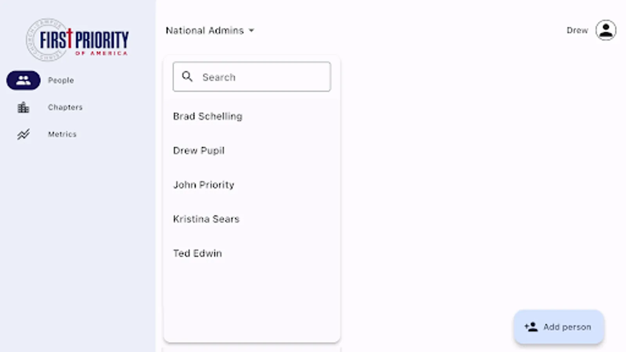Click the Drew username link
The image size is (626, 352).
tap(577, 30)
